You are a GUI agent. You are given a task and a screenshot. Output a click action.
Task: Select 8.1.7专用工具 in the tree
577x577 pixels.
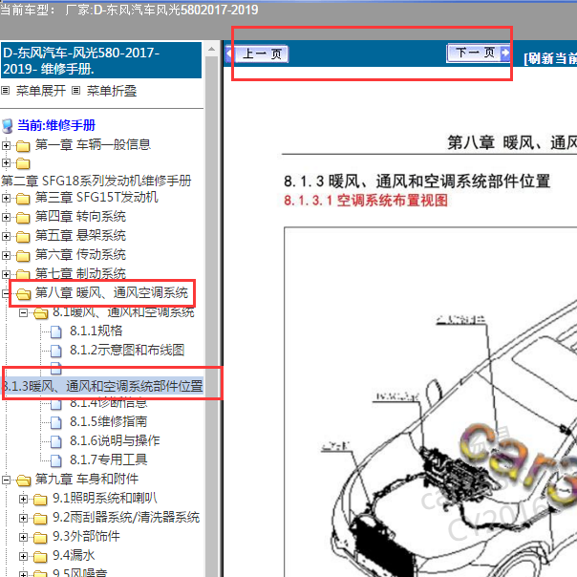[x=108, y=459]
